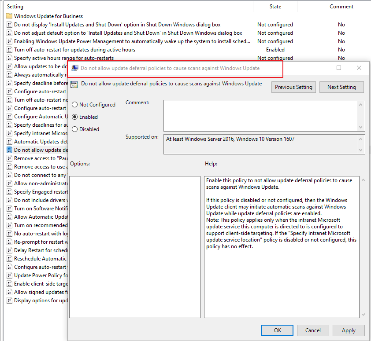Click the icon beside 'Automatic Updates det' entry

point(9,141)
